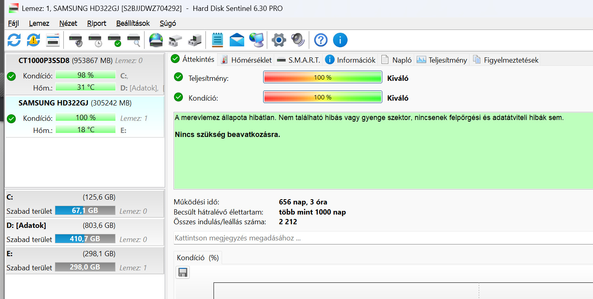Viewport: 593px width, 299px height.
Task: Open the Lemez menu
Action: coord(39,23)
